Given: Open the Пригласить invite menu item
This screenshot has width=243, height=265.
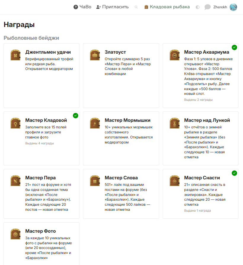Looking at the screenshot, I should coord(112,7).
